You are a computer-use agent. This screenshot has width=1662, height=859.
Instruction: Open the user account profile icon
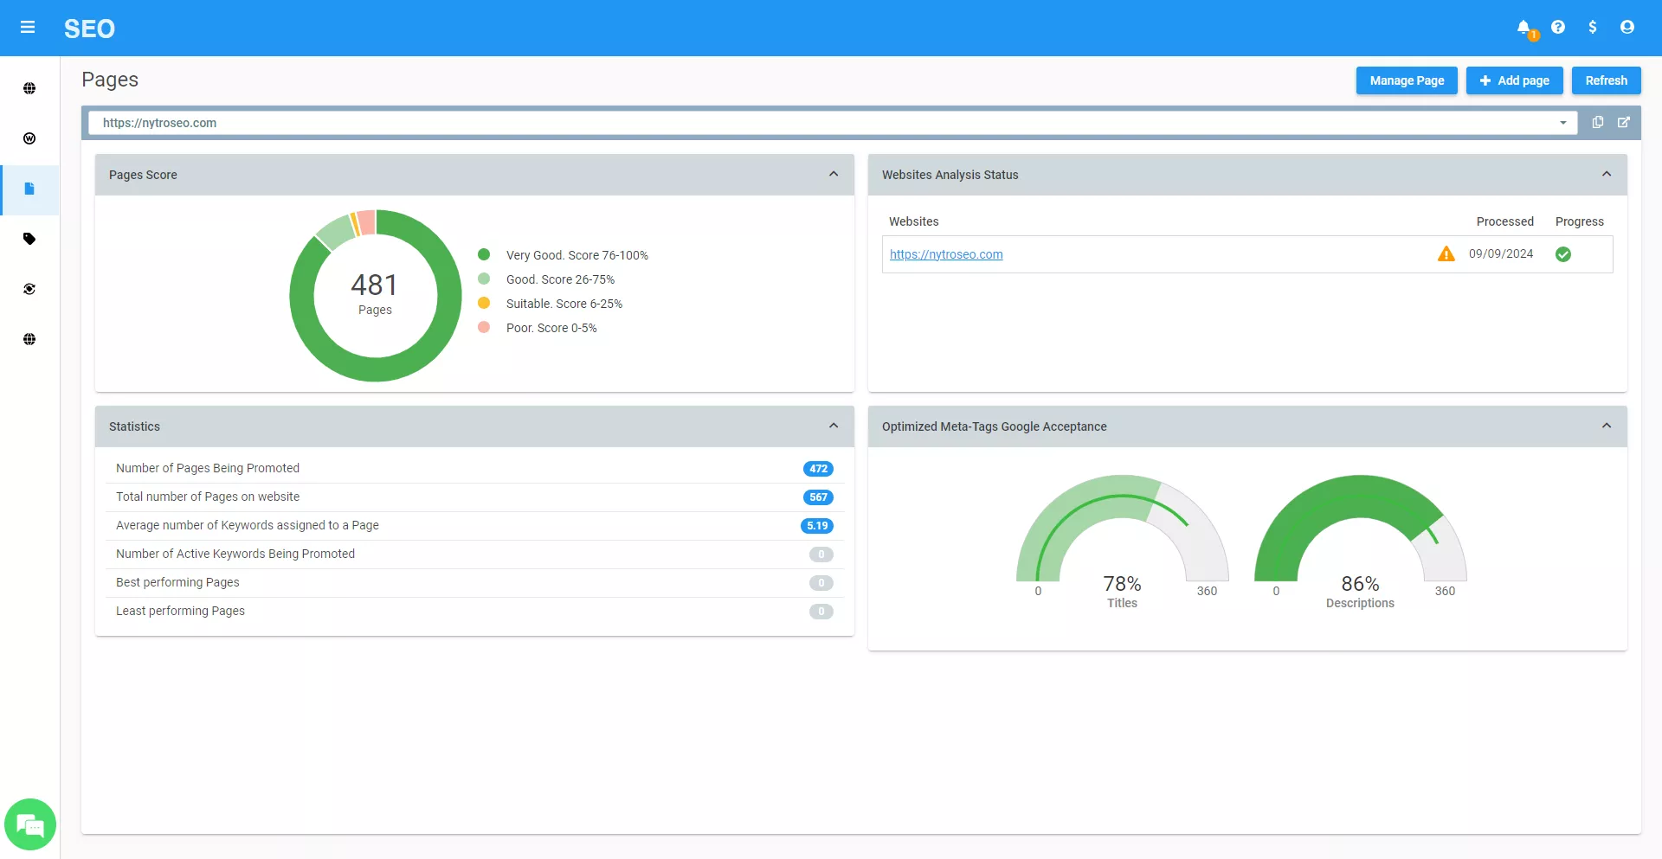click(1627, 28)
